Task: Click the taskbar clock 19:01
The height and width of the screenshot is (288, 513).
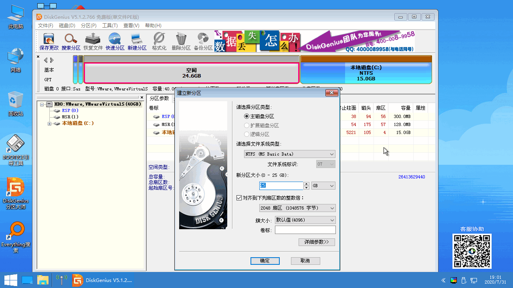Action: point(495,280)
